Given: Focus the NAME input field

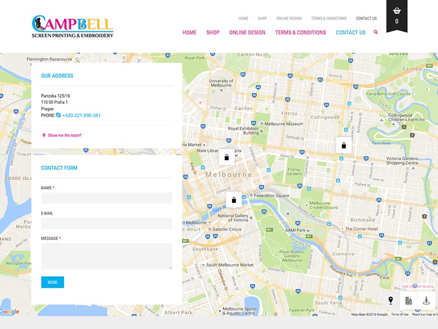Looking at the screenshot, I should tap(107, 198).
